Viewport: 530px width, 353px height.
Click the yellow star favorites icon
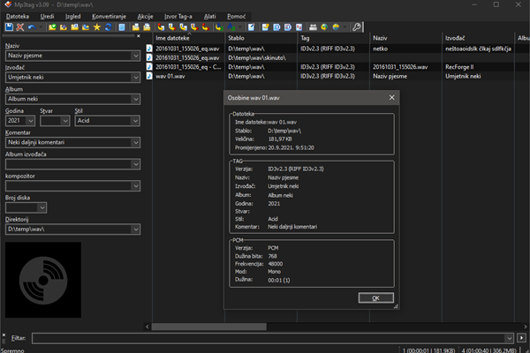pyautogui.click(x=97, y=28)
